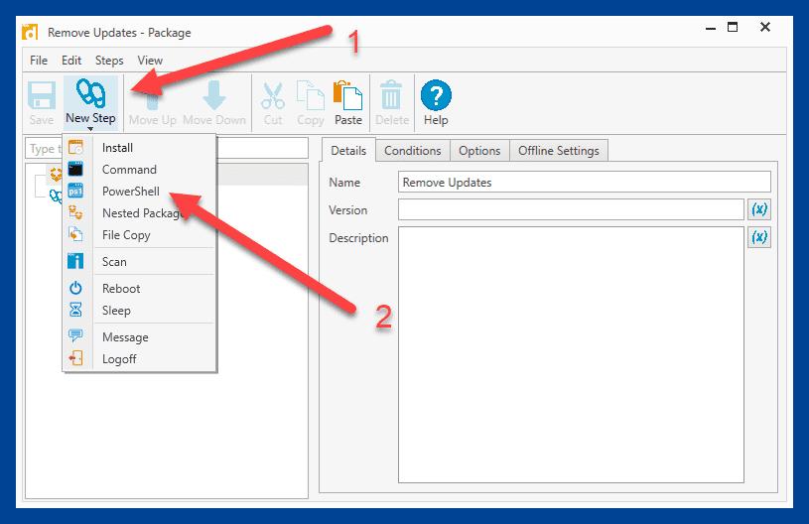Select Message step entry

click(139, 337)
